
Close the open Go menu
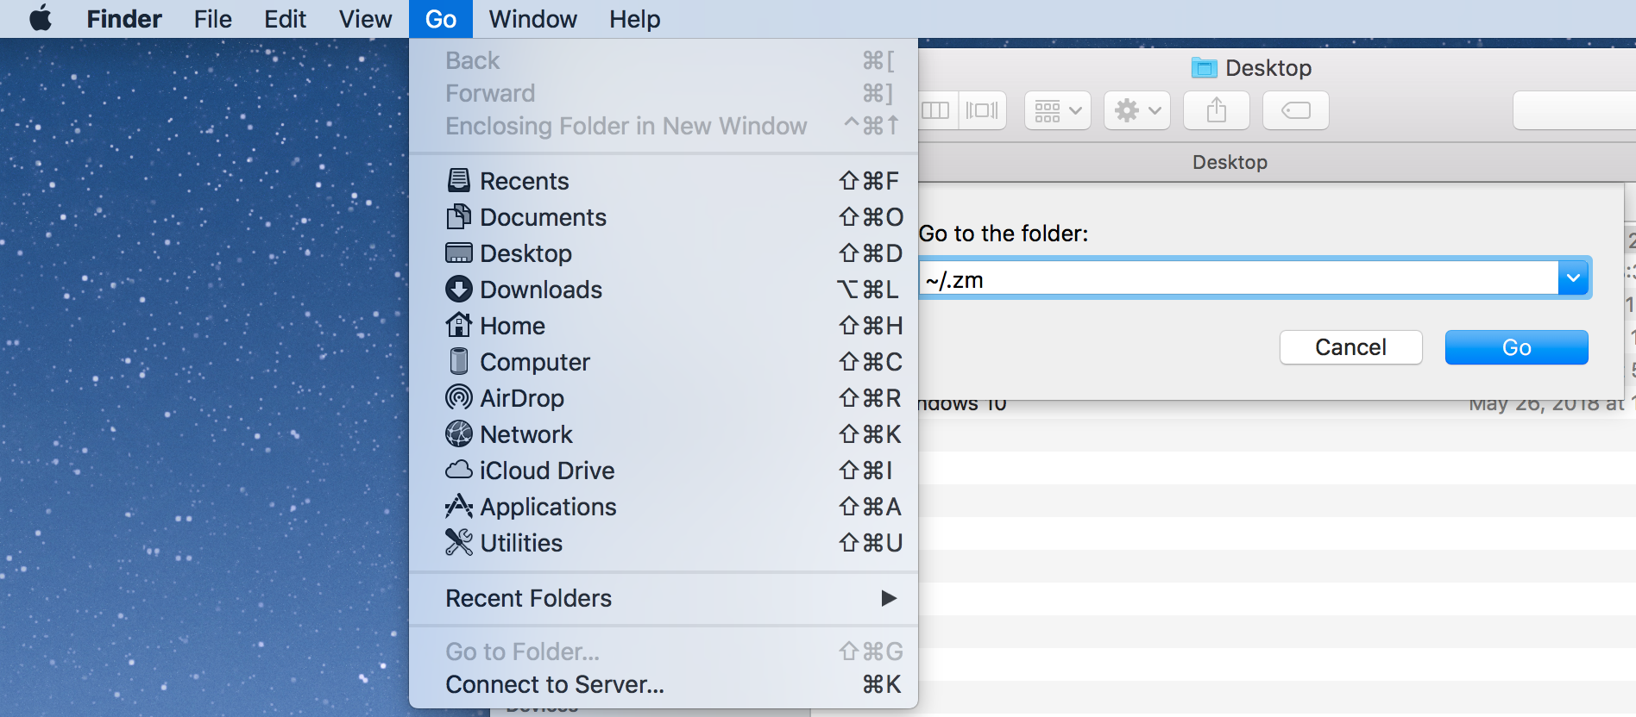coord(441,19)
